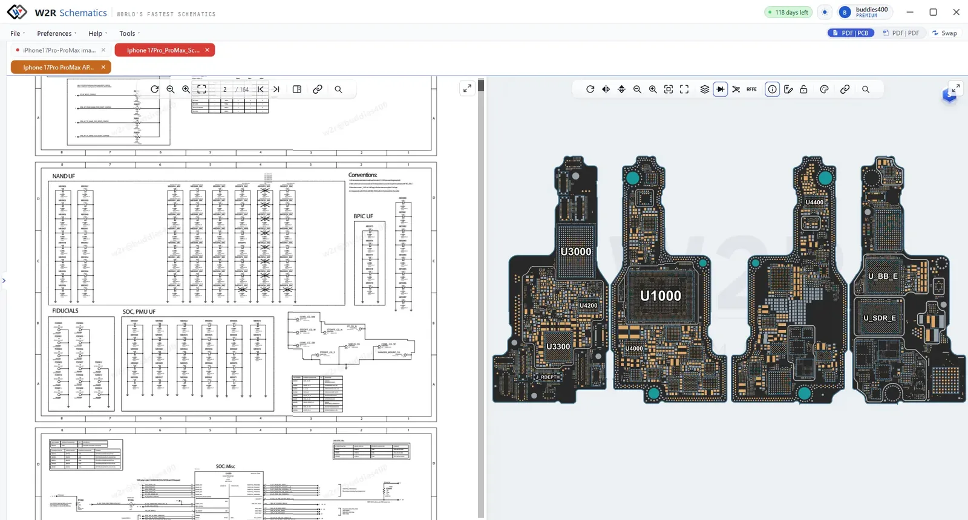
Task: Close the iPhone17Pro-ProMax ima... tab
Action: coord(103,50)
